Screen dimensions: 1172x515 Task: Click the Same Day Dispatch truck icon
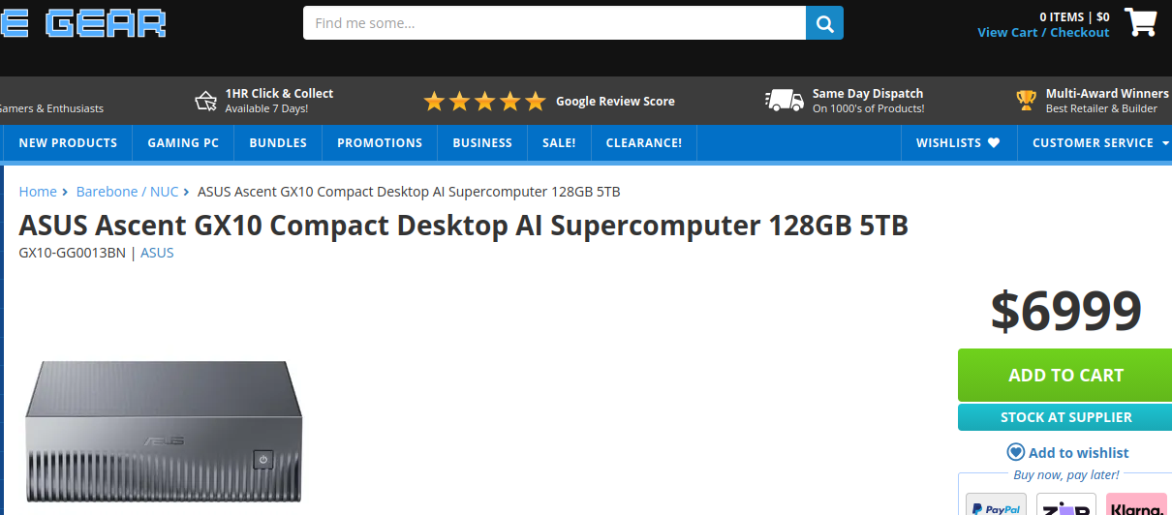coord(785,101)
